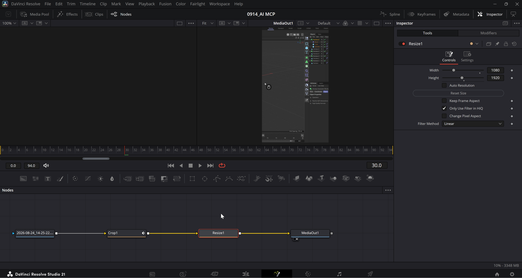Lock the Resize1 tool controls
Screen dimensions: 522x278
[x=506, y=44]
